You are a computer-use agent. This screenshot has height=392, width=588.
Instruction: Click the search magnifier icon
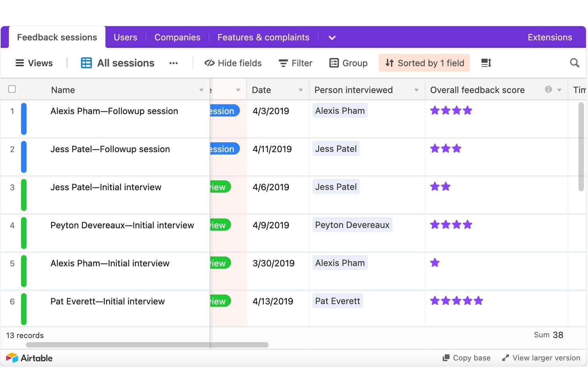tap(574, 63)
